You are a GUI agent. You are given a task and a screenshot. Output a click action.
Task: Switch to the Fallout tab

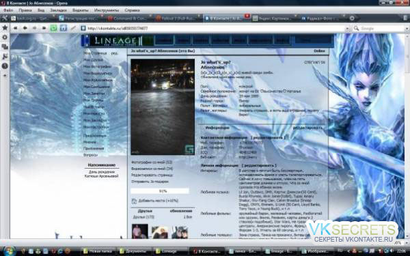coord(178,18)
